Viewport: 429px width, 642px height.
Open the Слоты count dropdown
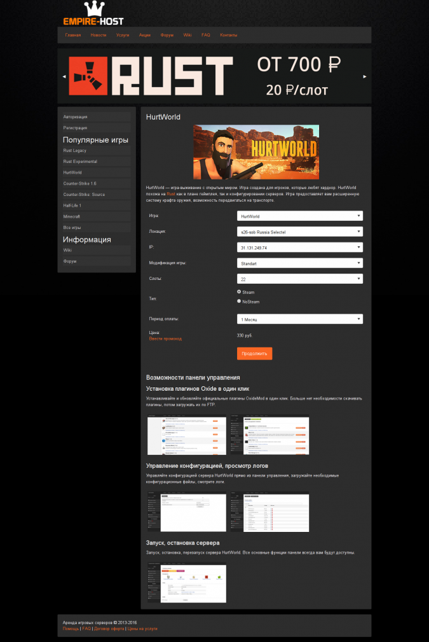pos(299,279)
